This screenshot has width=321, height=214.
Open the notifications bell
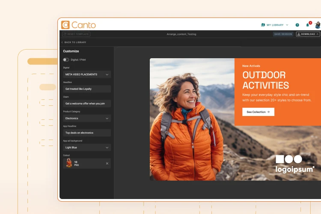click(x=307, y=25)
